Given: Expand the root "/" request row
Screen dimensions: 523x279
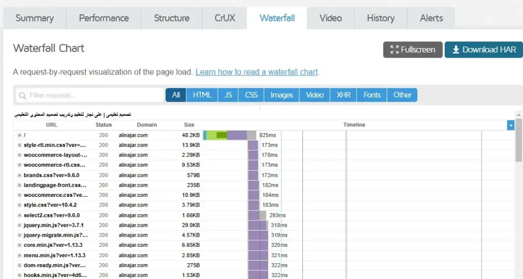Looking at the screenshot, I should click(x=19, y=135).
